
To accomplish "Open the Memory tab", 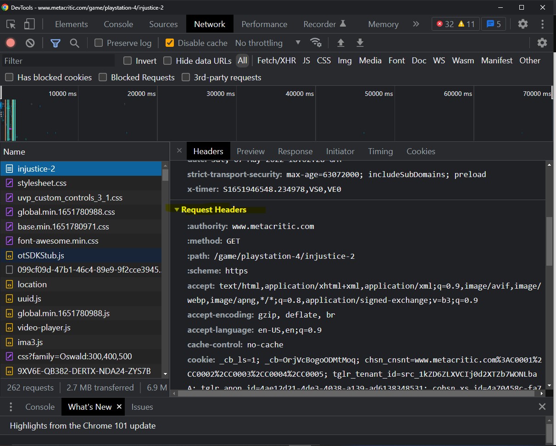I will pyautogui.click(x=383, y=24).
